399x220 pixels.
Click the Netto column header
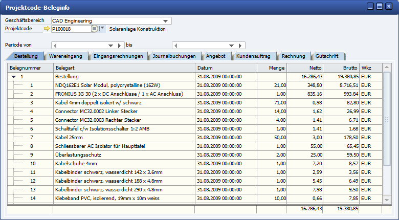[305, 68]
